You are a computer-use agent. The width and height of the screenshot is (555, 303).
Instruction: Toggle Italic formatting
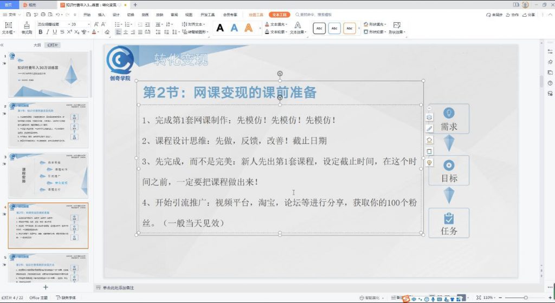(48, 32)
